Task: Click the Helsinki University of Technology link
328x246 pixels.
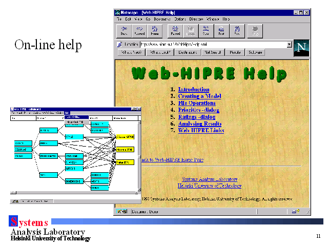Action: [x=210, y=186]
